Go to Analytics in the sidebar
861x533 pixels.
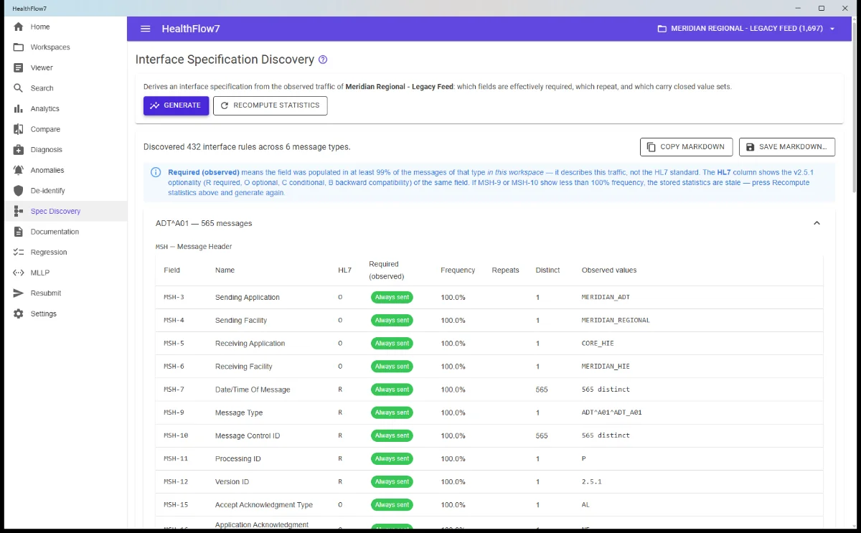pyautogui.click(x=64, y=109)
